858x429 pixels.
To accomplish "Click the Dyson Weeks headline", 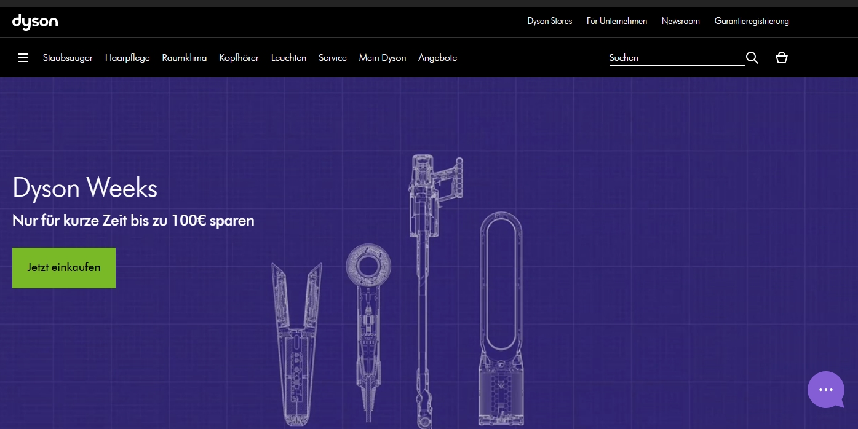I will coord(85,188).
